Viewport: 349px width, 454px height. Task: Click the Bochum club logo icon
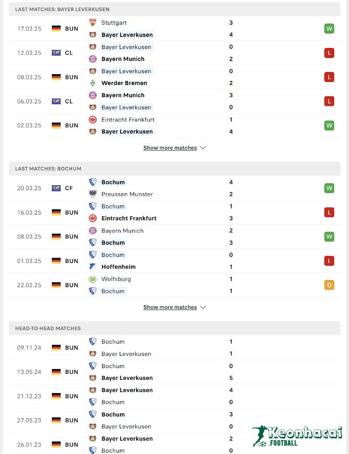point(92,182)
